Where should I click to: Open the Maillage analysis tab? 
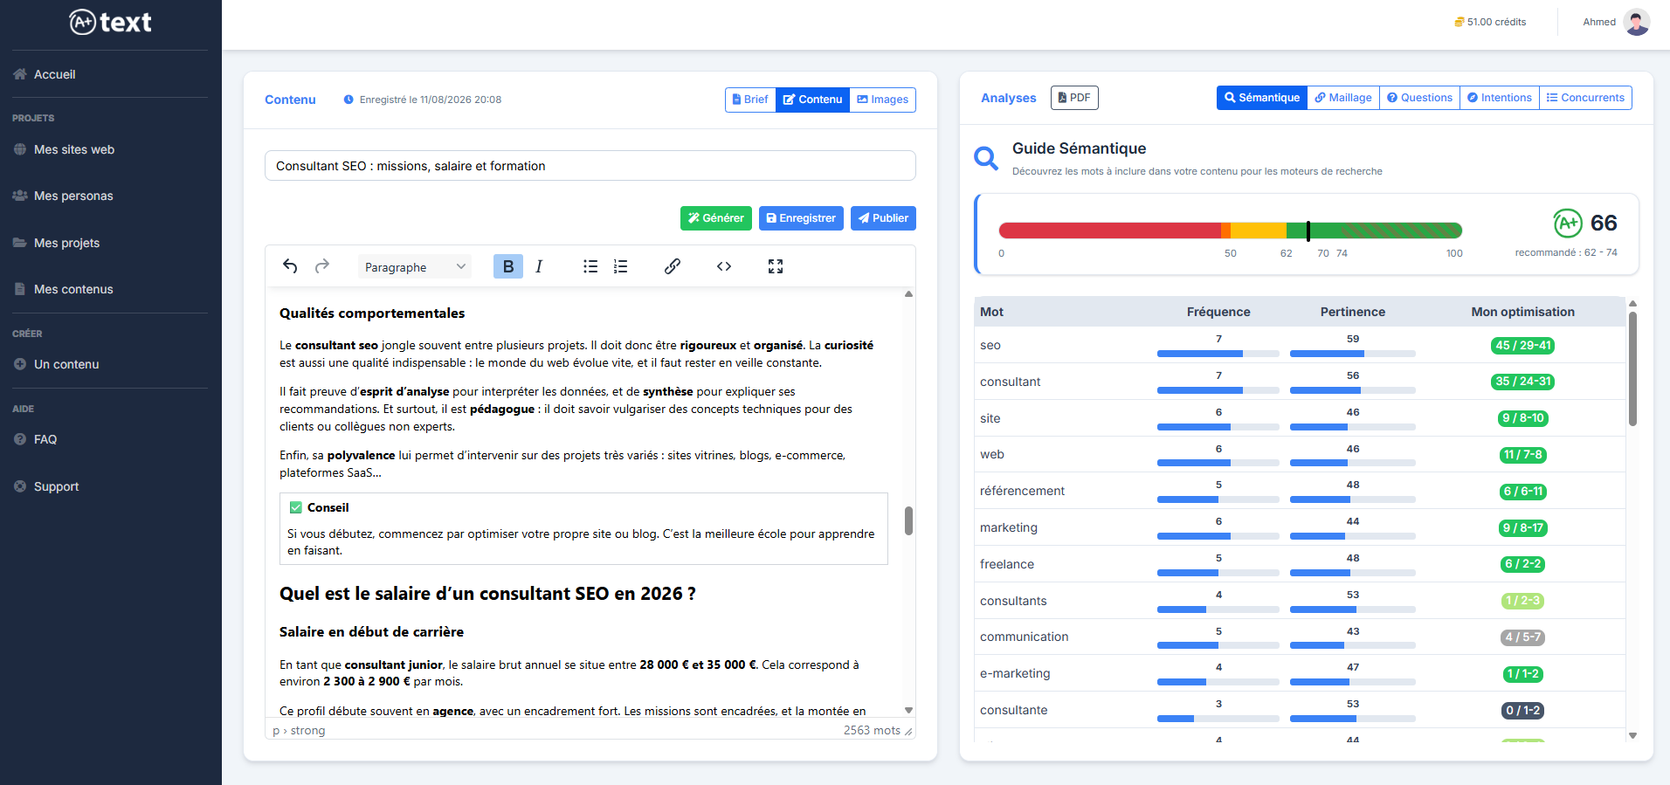tap(1343, 98)
